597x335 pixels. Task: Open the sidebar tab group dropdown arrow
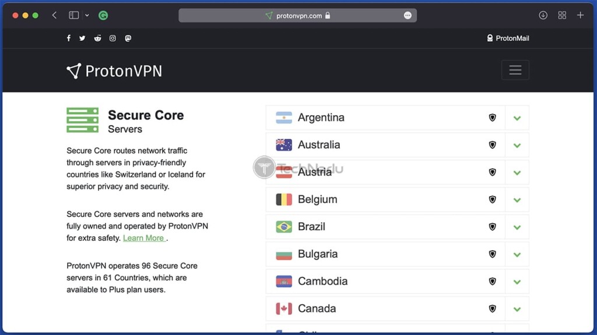[87, 16]
